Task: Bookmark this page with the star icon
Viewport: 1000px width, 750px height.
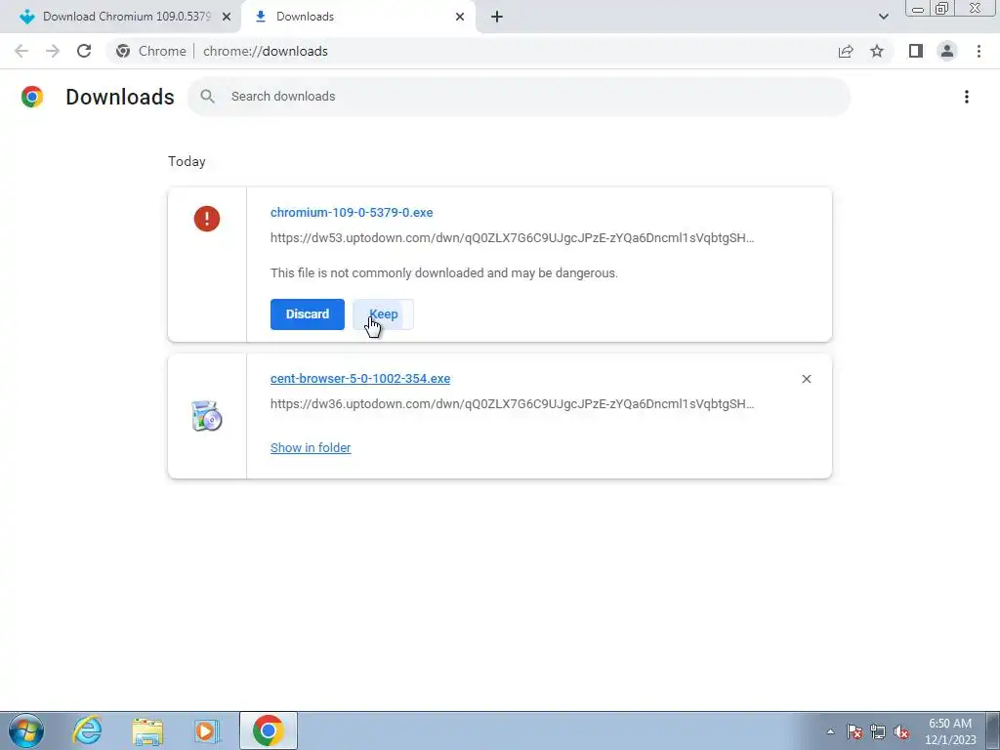Action: [x=877, y=51]
